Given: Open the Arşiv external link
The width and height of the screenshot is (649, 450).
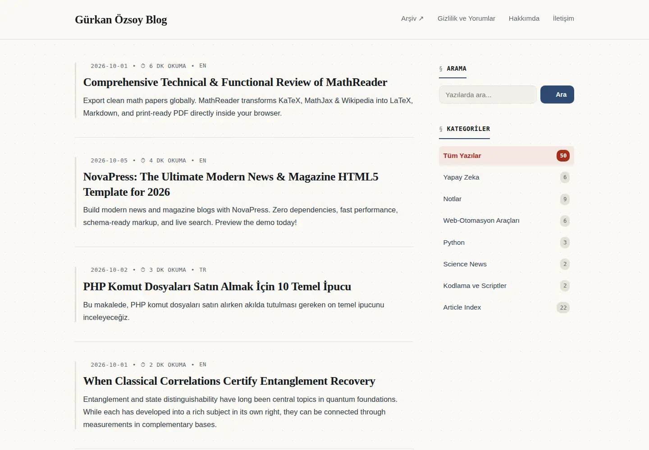Looking at the screenshot, I should (x=412, y=18).
